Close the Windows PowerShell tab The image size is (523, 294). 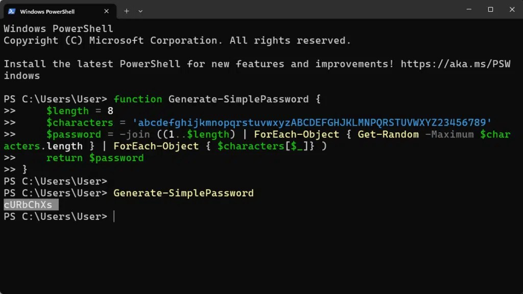pyautogui.click(x=106, y=10)
